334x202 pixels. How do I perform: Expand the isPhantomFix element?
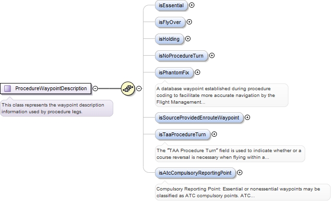pos(197,72)
